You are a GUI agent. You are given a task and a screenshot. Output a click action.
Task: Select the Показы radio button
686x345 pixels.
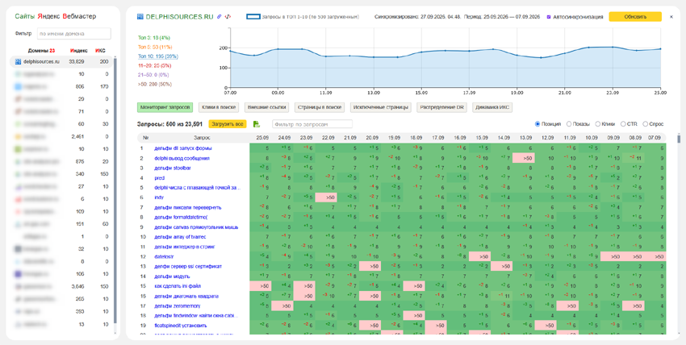pos(569,124)
